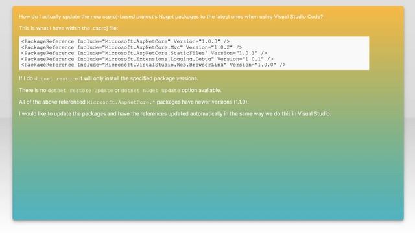Viewport: 415px width, 233px height.
Task: Click the inline code "dotnet restore"
Action: pos(56,79)
